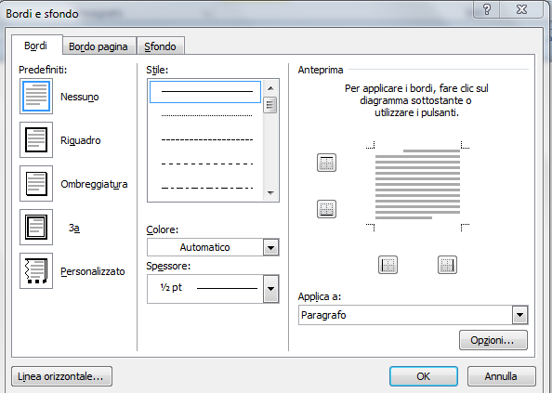Select the dotted line style in Stile list
This screenshot has height=393, width=552.
point(206,115)
